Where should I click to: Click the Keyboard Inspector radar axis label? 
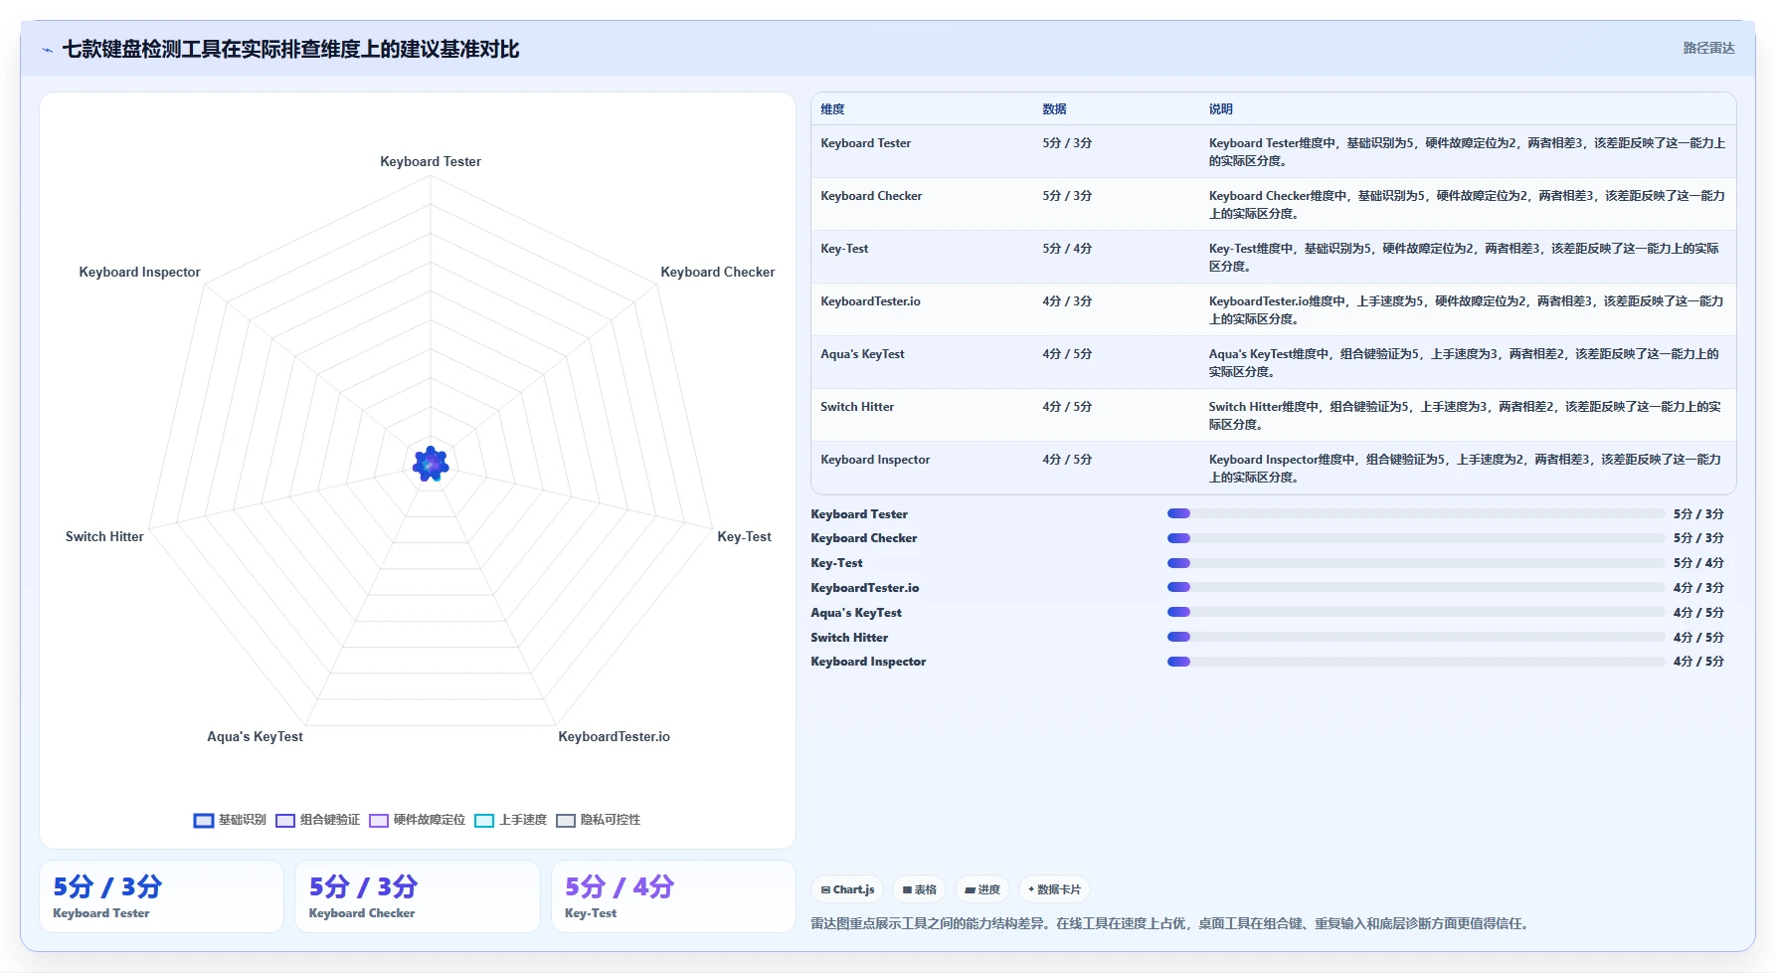point(139,272)
